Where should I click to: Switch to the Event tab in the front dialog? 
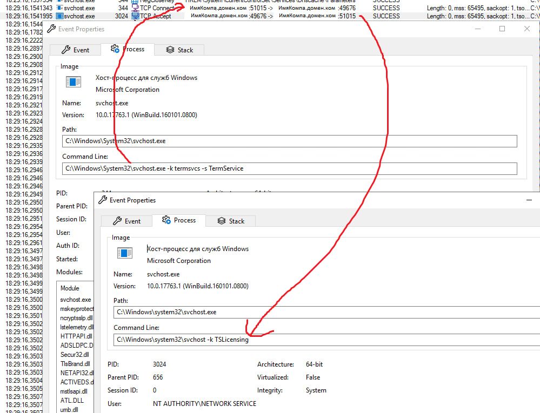(x=126, y=221)
